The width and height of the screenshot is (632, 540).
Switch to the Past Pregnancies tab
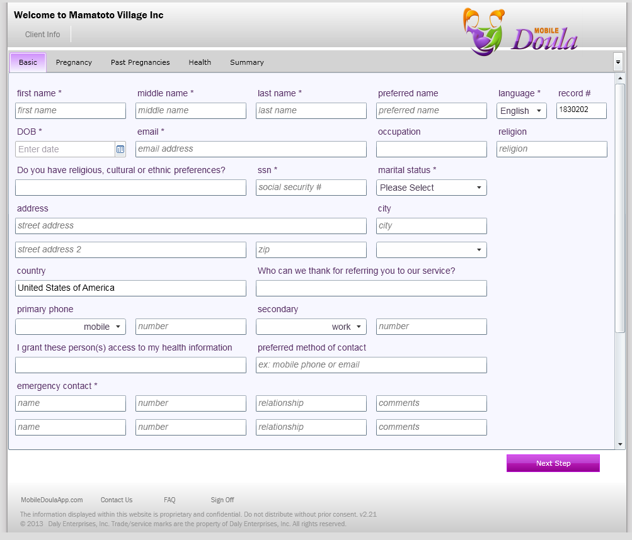tap(141, 62)
